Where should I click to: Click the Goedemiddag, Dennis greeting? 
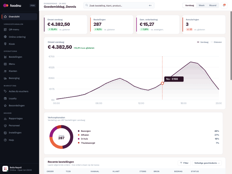pyautogui.click(x=60, y=7)
